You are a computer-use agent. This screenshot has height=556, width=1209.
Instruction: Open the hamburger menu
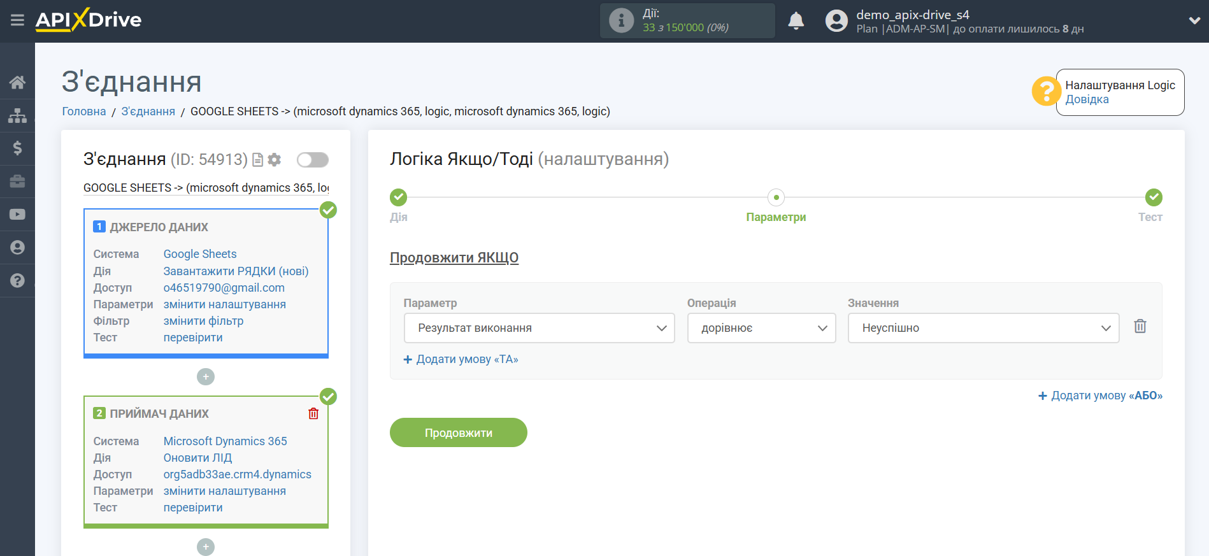[17, 20]
